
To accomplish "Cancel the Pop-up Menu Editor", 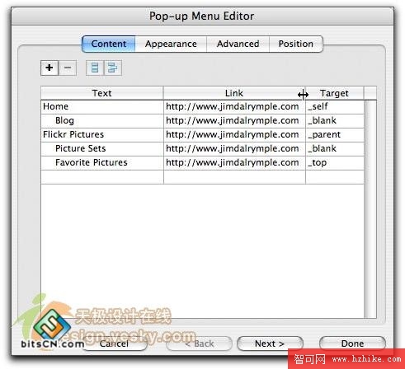I will click(114, 343).
